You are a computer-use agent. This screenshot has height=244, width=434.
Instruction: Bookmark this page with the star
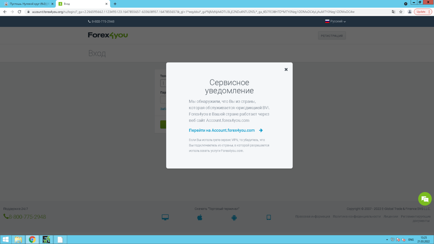point(401,12)
